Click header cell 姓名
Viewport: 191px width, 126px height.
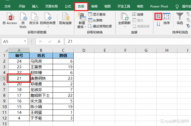point(41,56)
